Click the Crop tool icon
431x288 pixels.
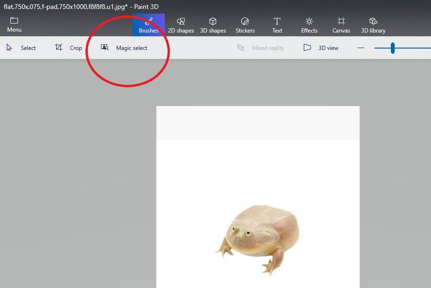(x=59, y=47)
